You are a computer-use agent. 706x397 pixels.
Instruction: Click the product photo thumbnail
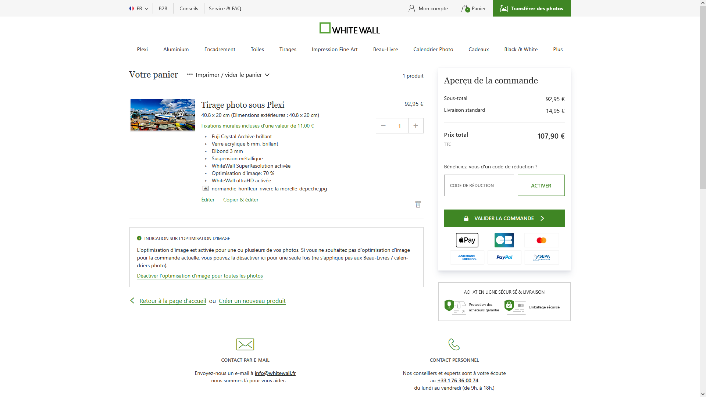pos(163,115)
